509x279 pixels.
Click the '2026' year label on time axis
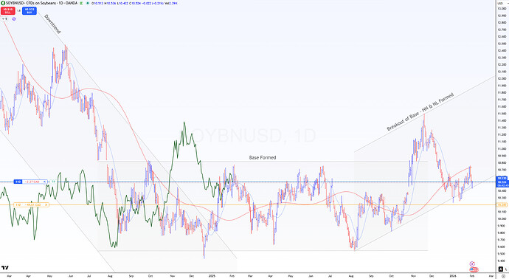pos(453,276)
